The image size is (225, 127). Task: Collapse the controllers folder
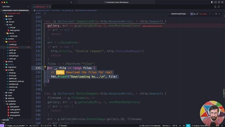click(12, 42)
